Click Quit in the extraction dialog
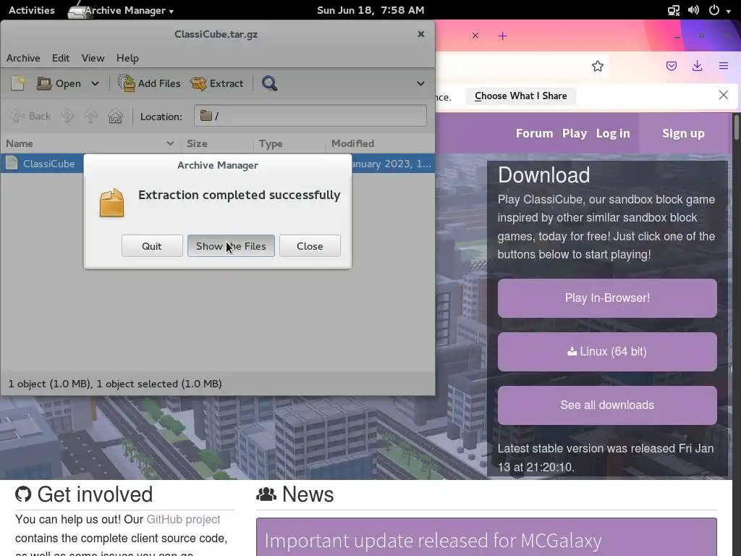The height and width of the screenshot is (556, 741). pos(152,246)
